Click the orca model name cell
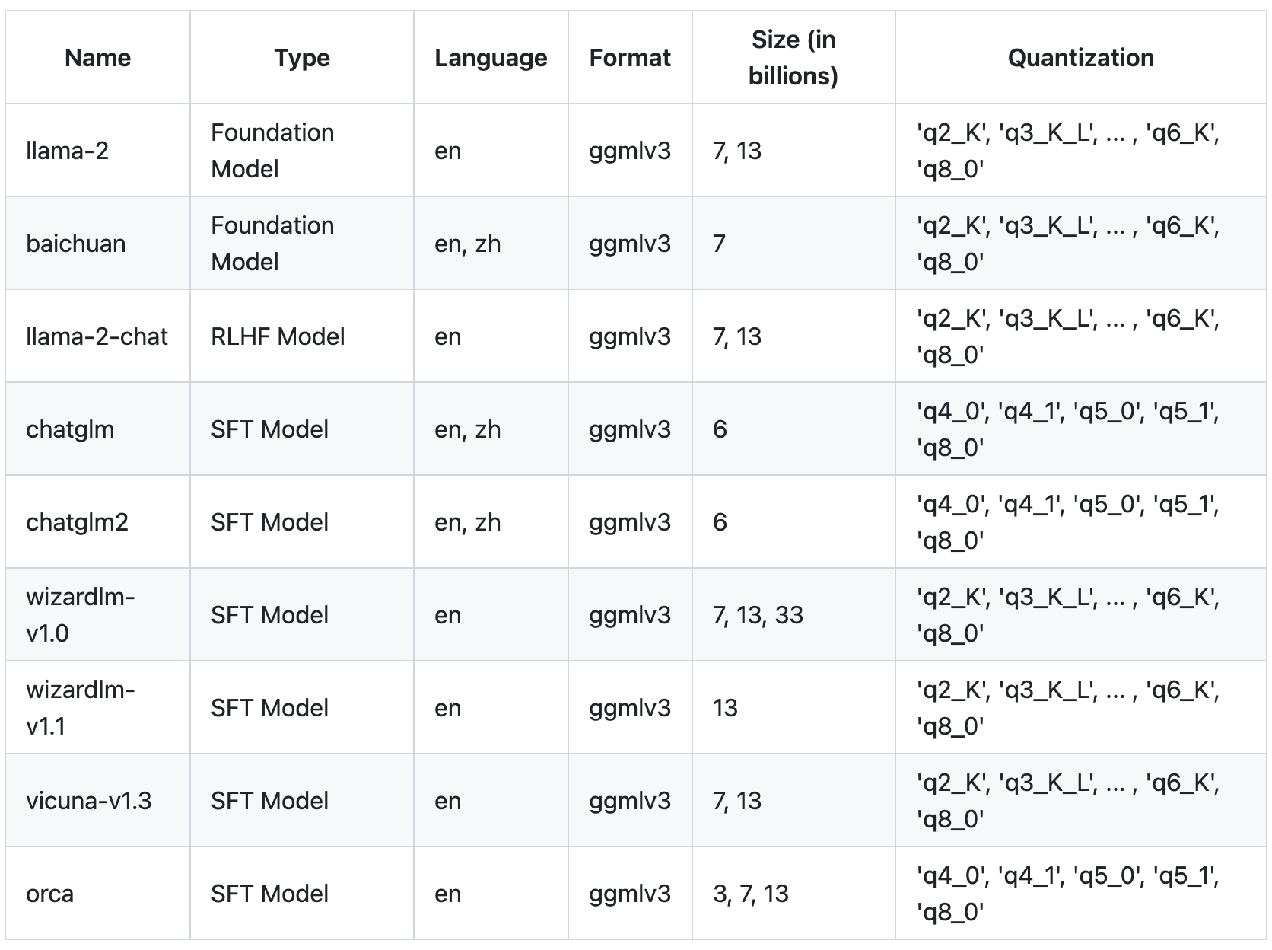1272x950 pixels. click(50, 894)
